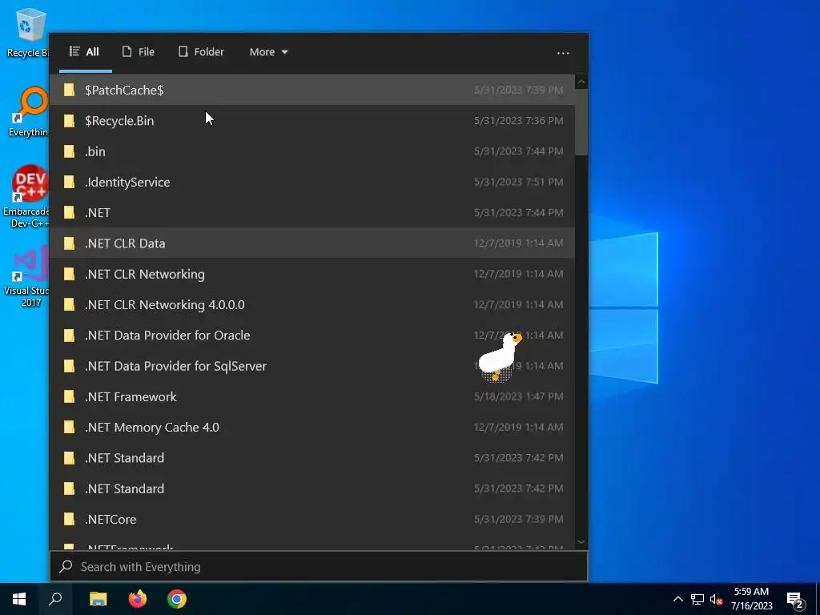The height and width of the screenshot is (615, 820).
Task: Switch to the File filter tab
Action: tap(139, 52)
